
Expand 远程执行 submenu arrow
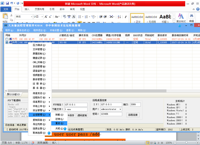click(49, 98)
